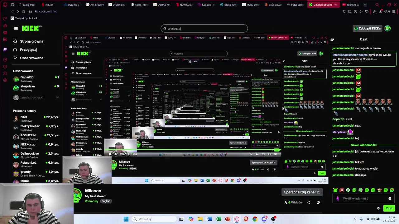The height and width of the screenshot is (224, 399).
Task: Click the moderator user icon beside share
Action: click(318, 203)
